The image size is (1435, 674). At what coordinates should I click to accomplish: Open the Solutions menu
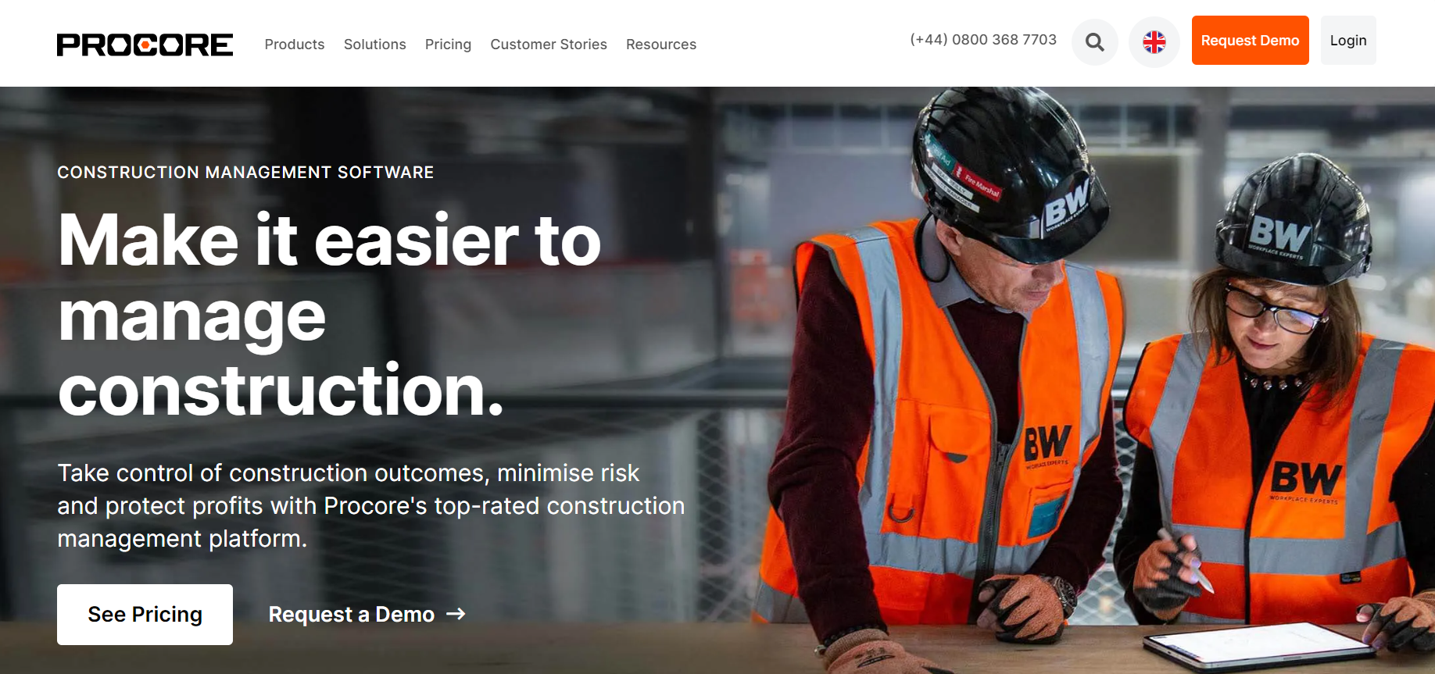click(x=375, y=45)
